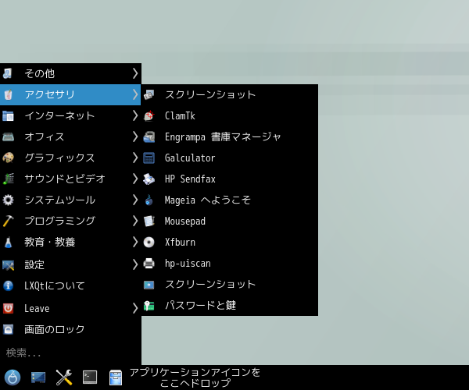Click the LXQtについて info icon

click(8, 285)
